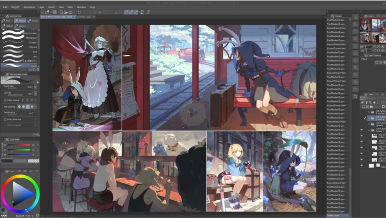Click the brush size dynamics button
The image size is (386, 218).
click(35, 87)
